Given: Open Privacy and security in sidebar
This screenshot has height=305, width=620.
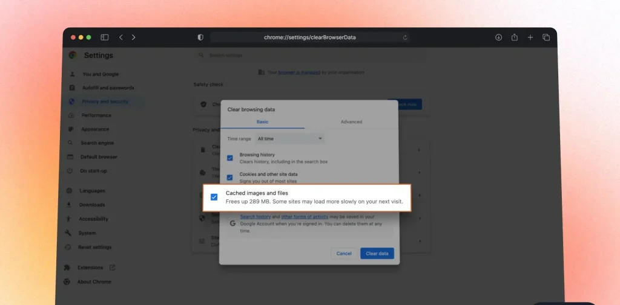Looking at the screenshot, I should tap(105, 101).
